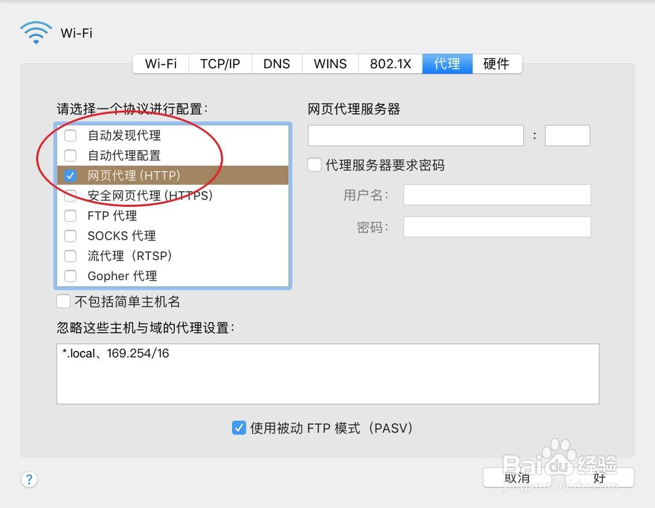
Task: Enable the FTP 代理 protocol
Action: coord(70,215)
